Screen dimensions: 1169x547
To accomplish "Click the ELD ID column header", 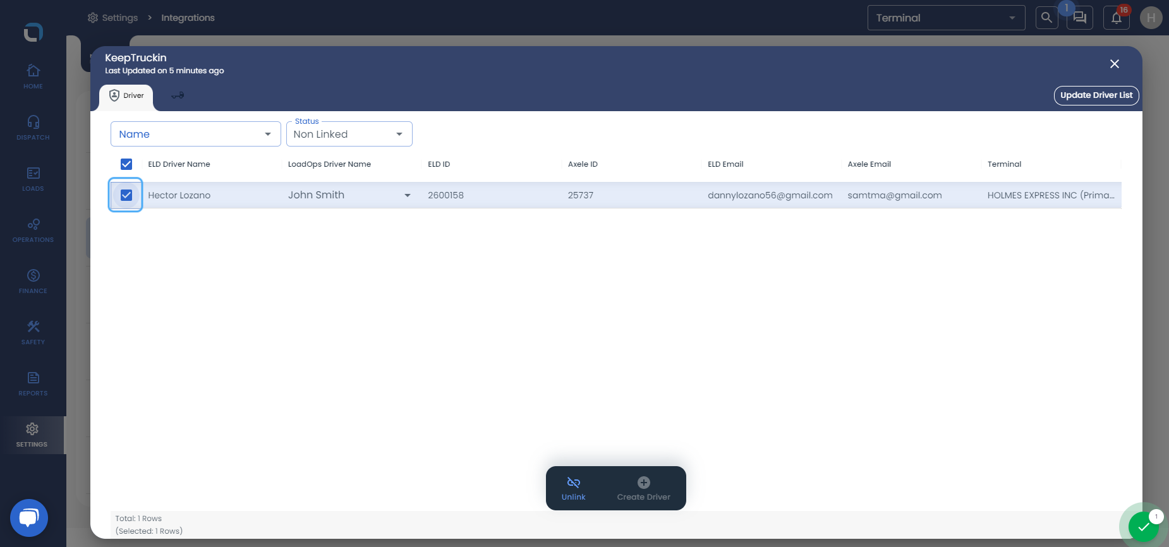I will (x=439, y=164).
